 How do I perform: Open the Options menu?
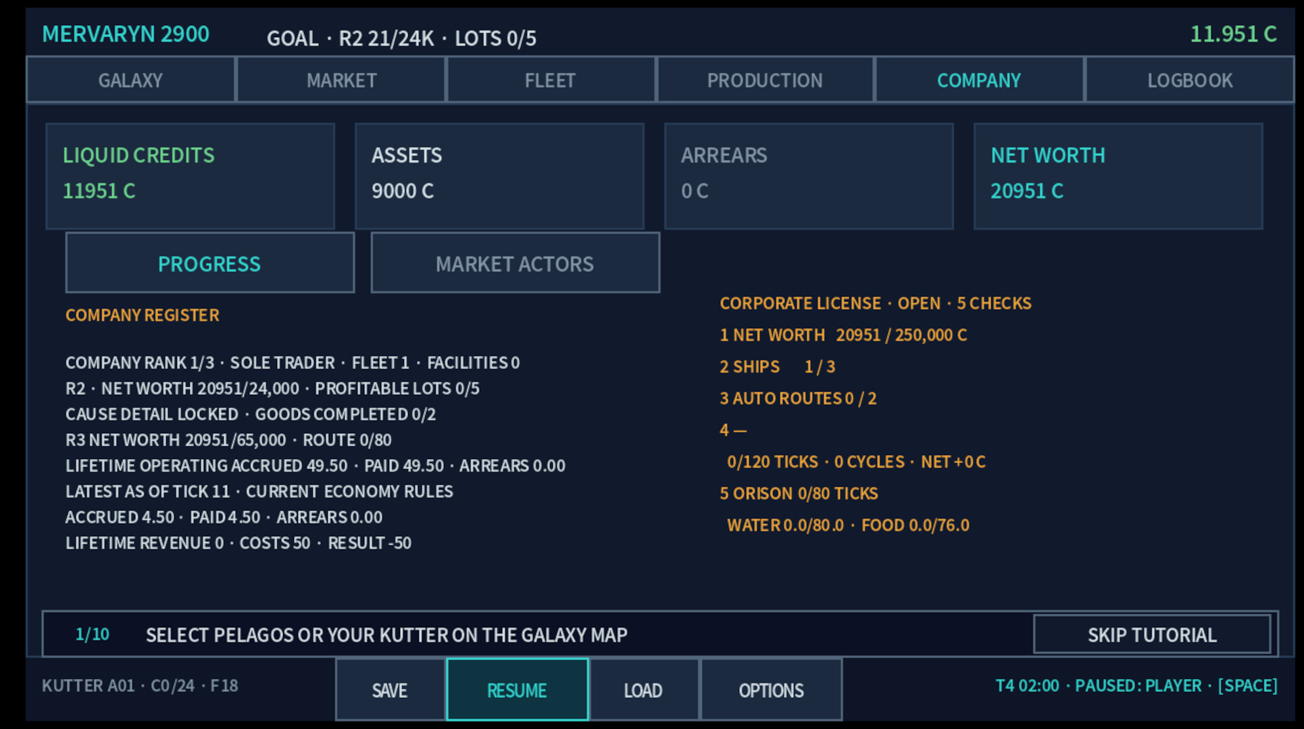point(771,690)
